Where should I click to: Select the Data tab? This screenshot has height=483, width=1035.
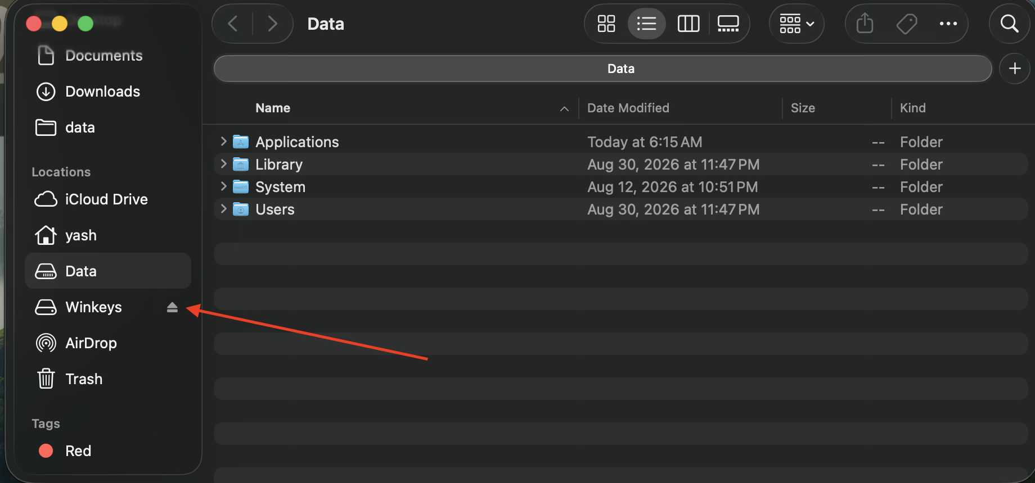point(602,69)
